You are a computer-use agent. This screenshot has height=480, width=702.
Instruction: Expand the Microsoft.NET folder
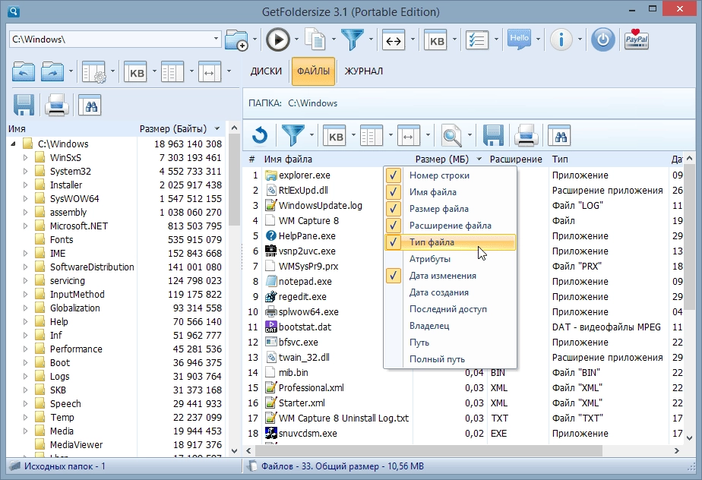tap(26, 226)
